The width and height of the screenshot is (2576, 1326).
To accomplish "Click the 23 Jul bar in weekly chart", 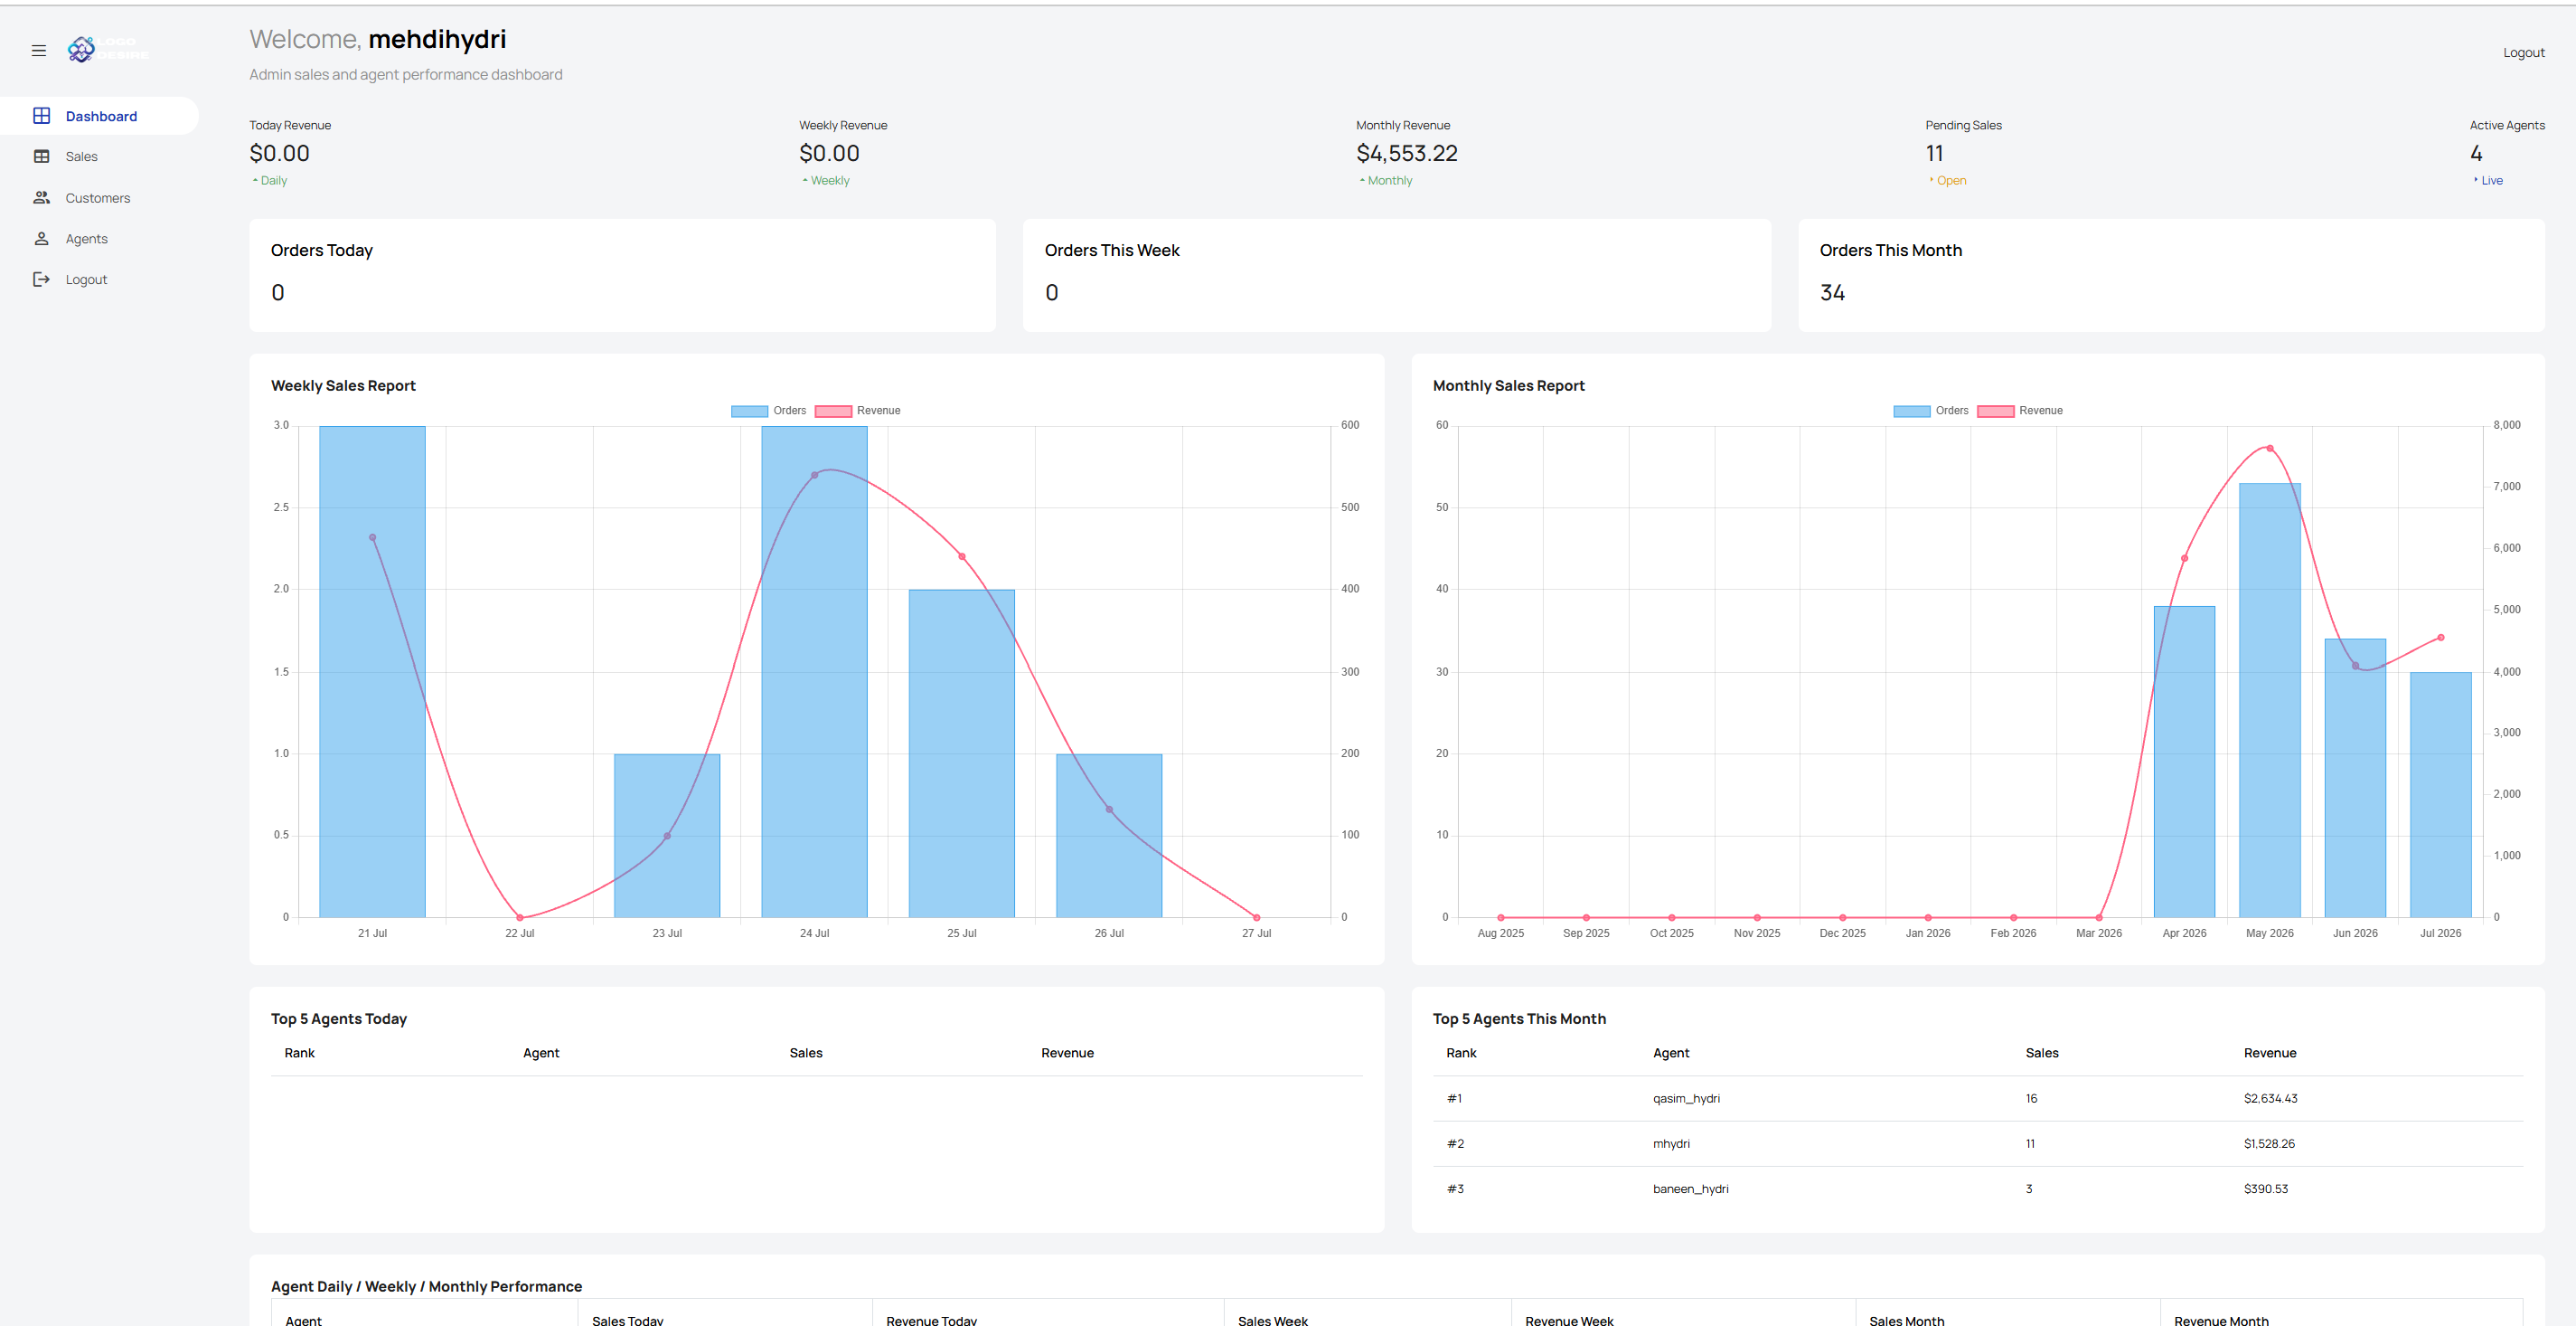I will [667, 836].
